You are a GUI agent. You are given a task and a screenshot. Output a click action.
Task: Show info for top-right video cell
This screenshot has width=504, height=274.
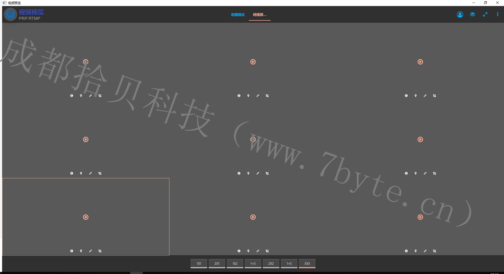pyautogui.click(x=406, y=96)
